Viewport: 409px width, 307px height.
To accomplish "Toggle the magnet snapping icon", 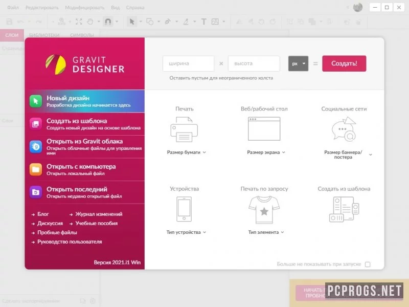I will pos(108,21).
